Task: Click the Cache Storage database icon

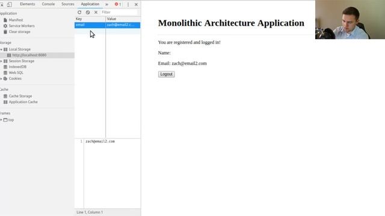Action: 5,96
